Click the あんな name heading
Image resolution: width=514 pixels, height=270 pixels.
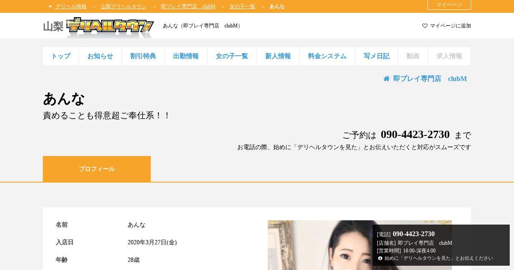[64, 99]
